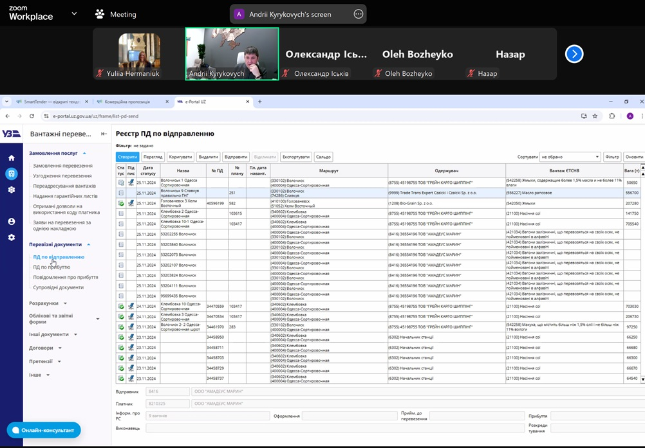Select ПД по прибуттю in sidebar
Viewport: 645px width, 448px height.
pos(51,267)
